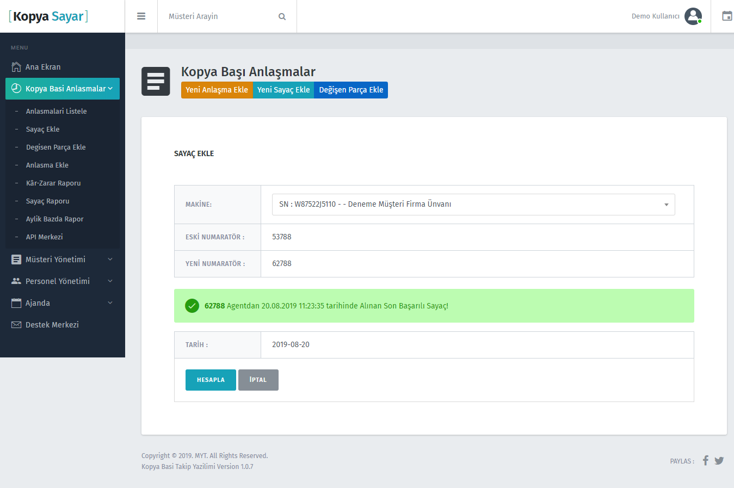Share via the Facebook icon
734x488 pixels.
(705, 461)
